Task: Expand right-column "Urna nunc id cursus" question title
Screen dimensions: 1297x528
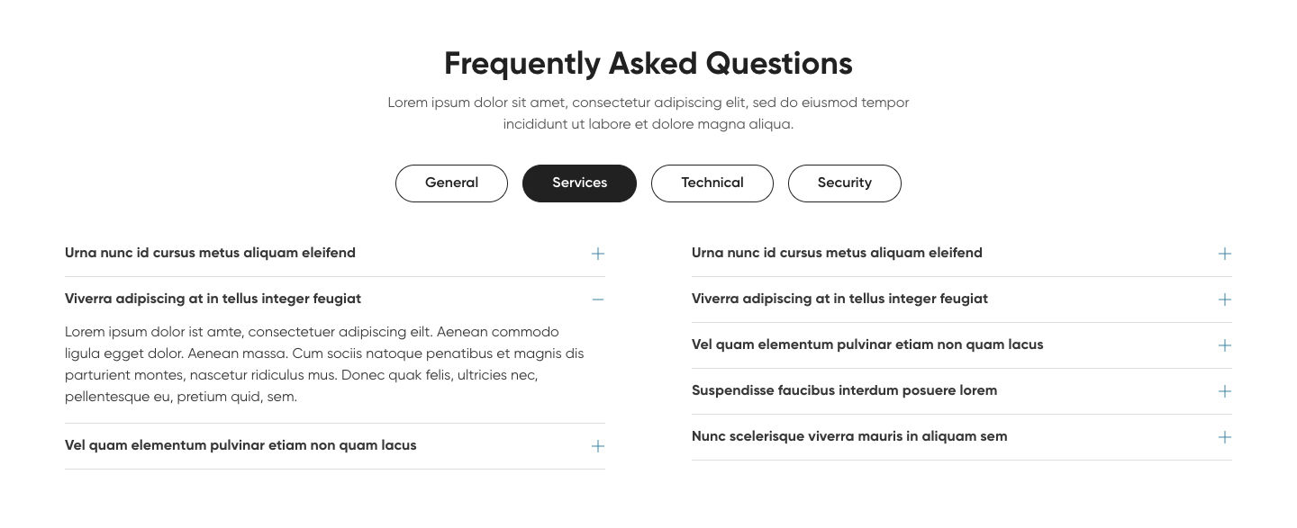Action: point(837,254)
